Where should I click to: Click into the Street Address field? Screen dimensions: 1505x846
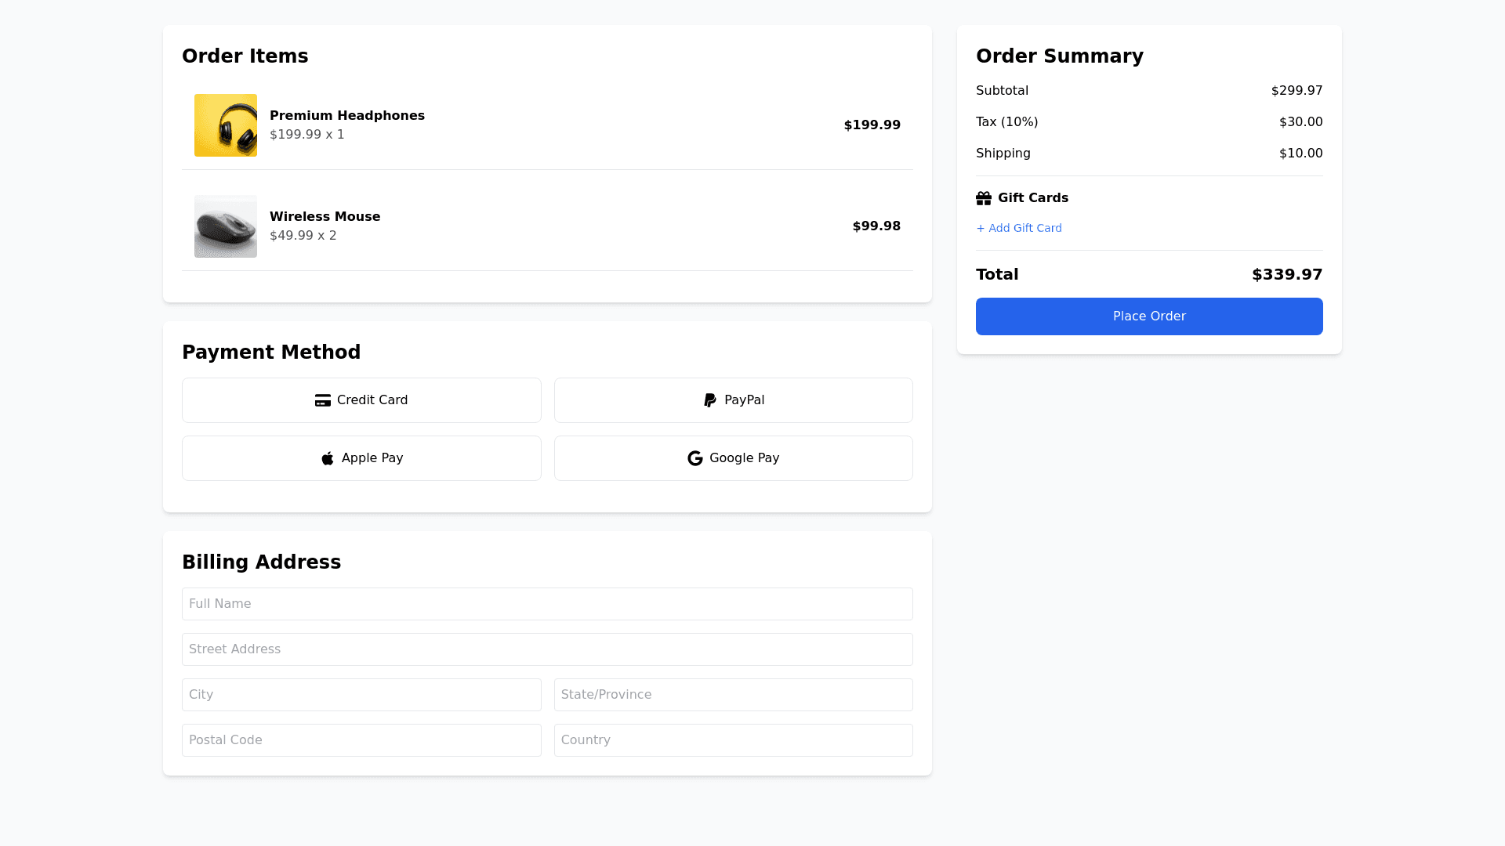547,649
